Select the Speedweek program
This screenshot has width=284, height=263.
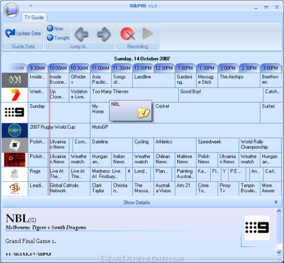tap(218, 145)
